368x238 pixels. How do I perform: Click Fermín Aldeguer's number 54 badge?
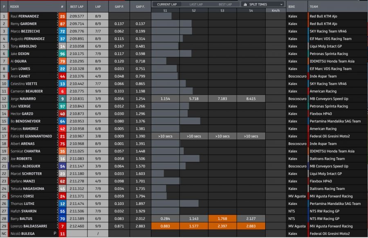point(62,166)
